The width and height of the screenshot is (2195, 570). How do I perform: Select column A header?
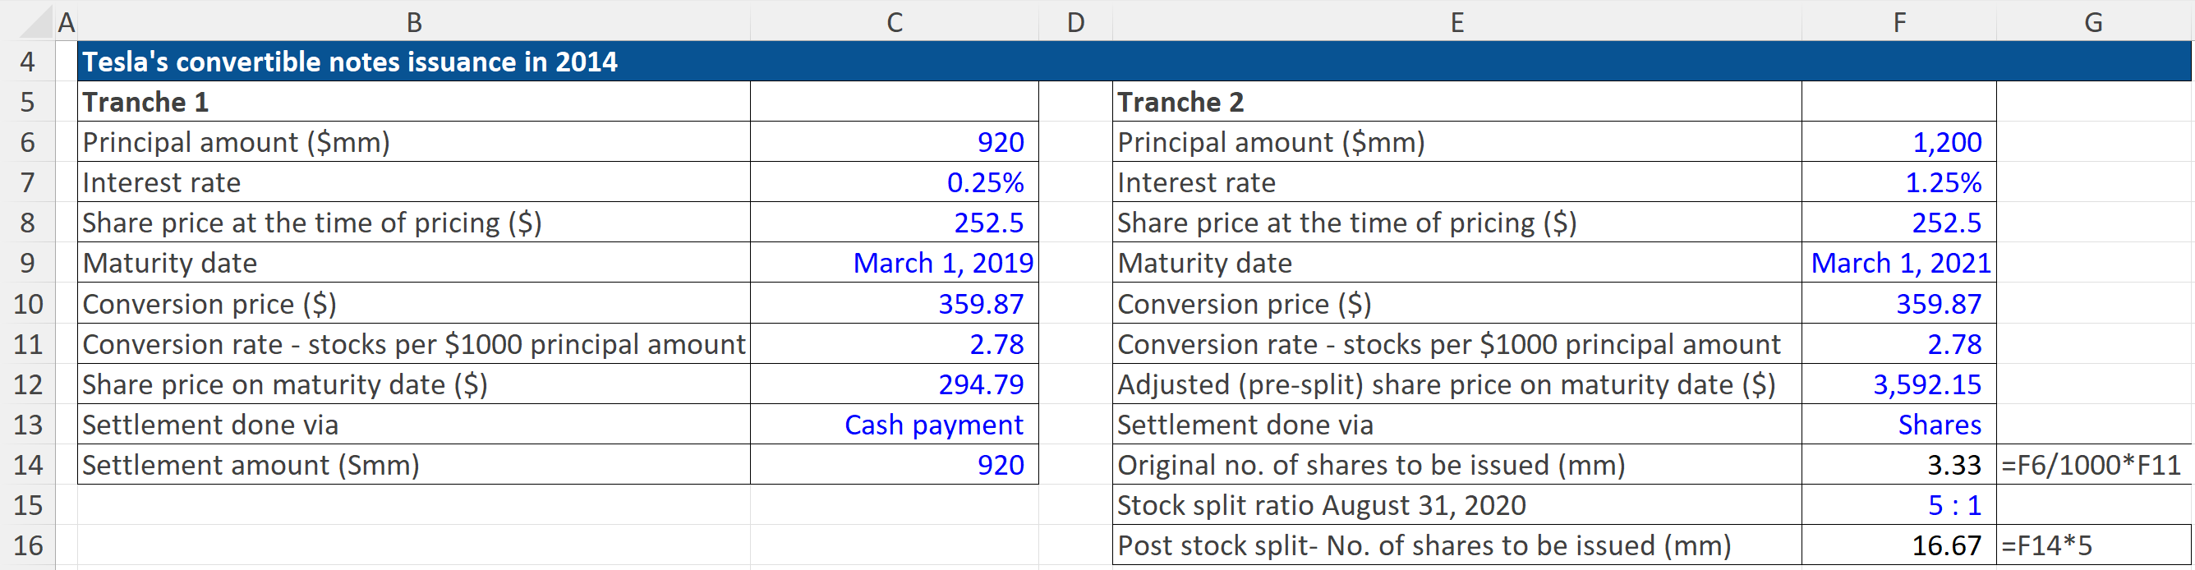click(67, 21)
